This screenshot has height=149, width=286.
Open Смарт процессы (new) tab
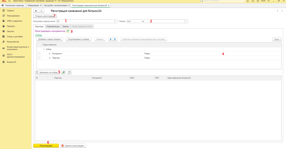point(82,26)
